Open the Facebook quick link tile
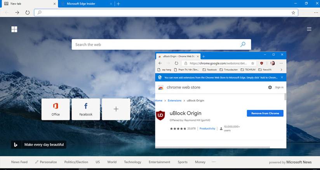Screen dimensions: 320x170 tap(86, 109)
